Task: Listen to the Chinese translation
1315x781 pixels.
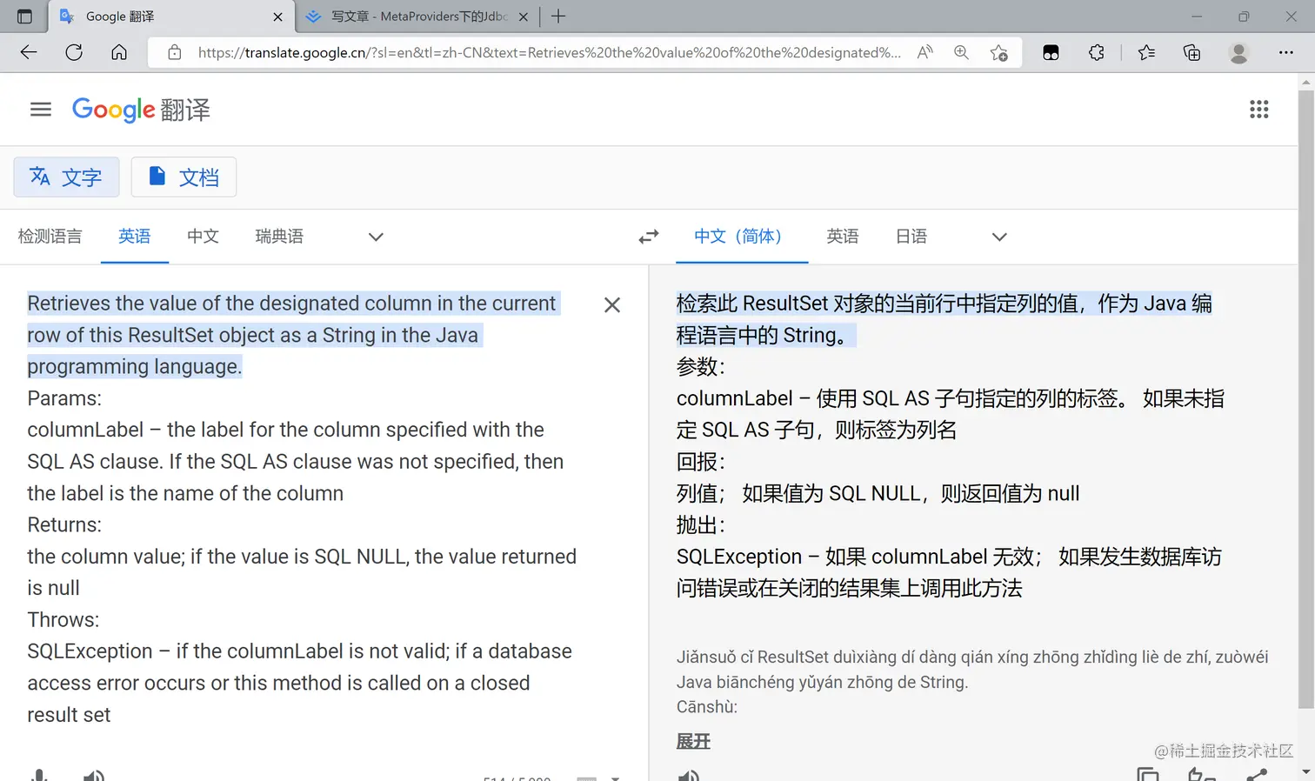Action: tap(688, 775)
